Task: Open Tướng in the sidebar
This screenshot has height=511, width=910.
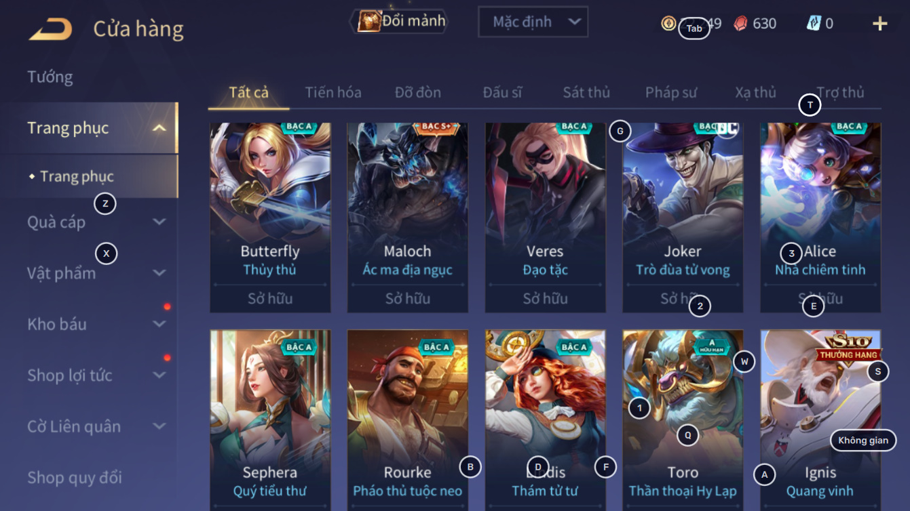Action: [50, 77]
